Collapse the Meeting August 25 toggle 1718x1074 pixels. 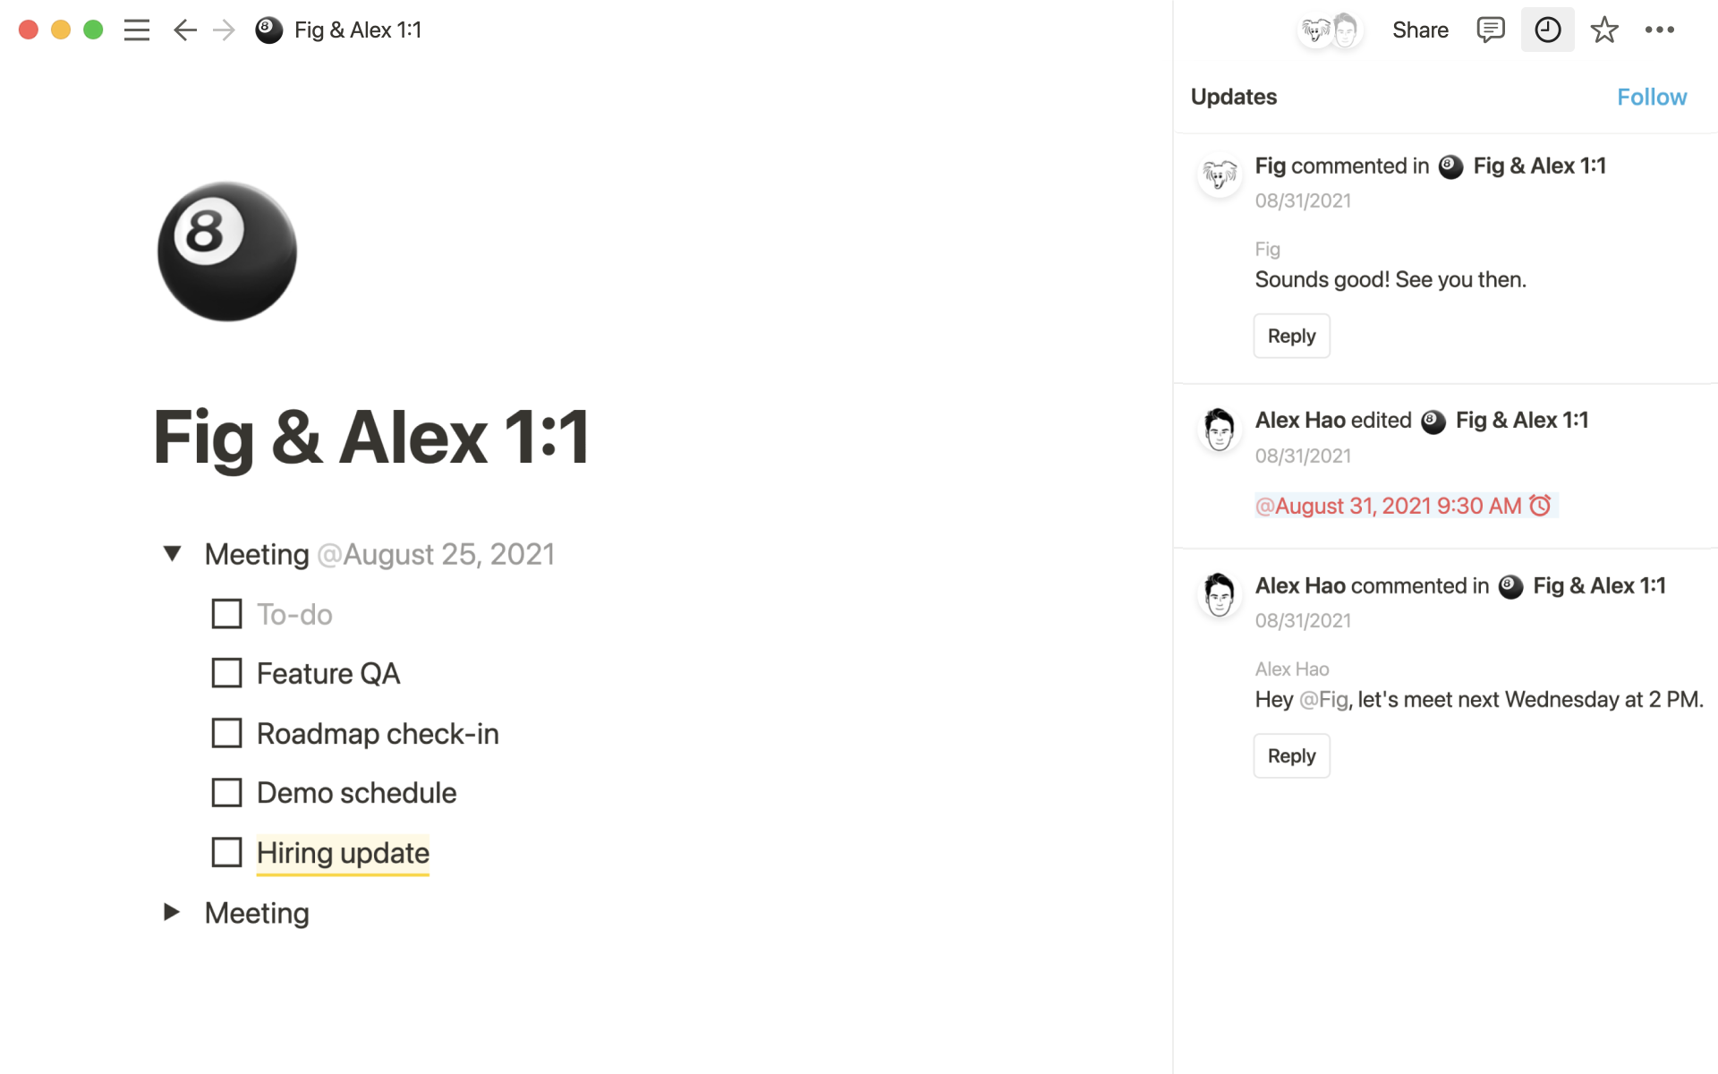point(173,554)
